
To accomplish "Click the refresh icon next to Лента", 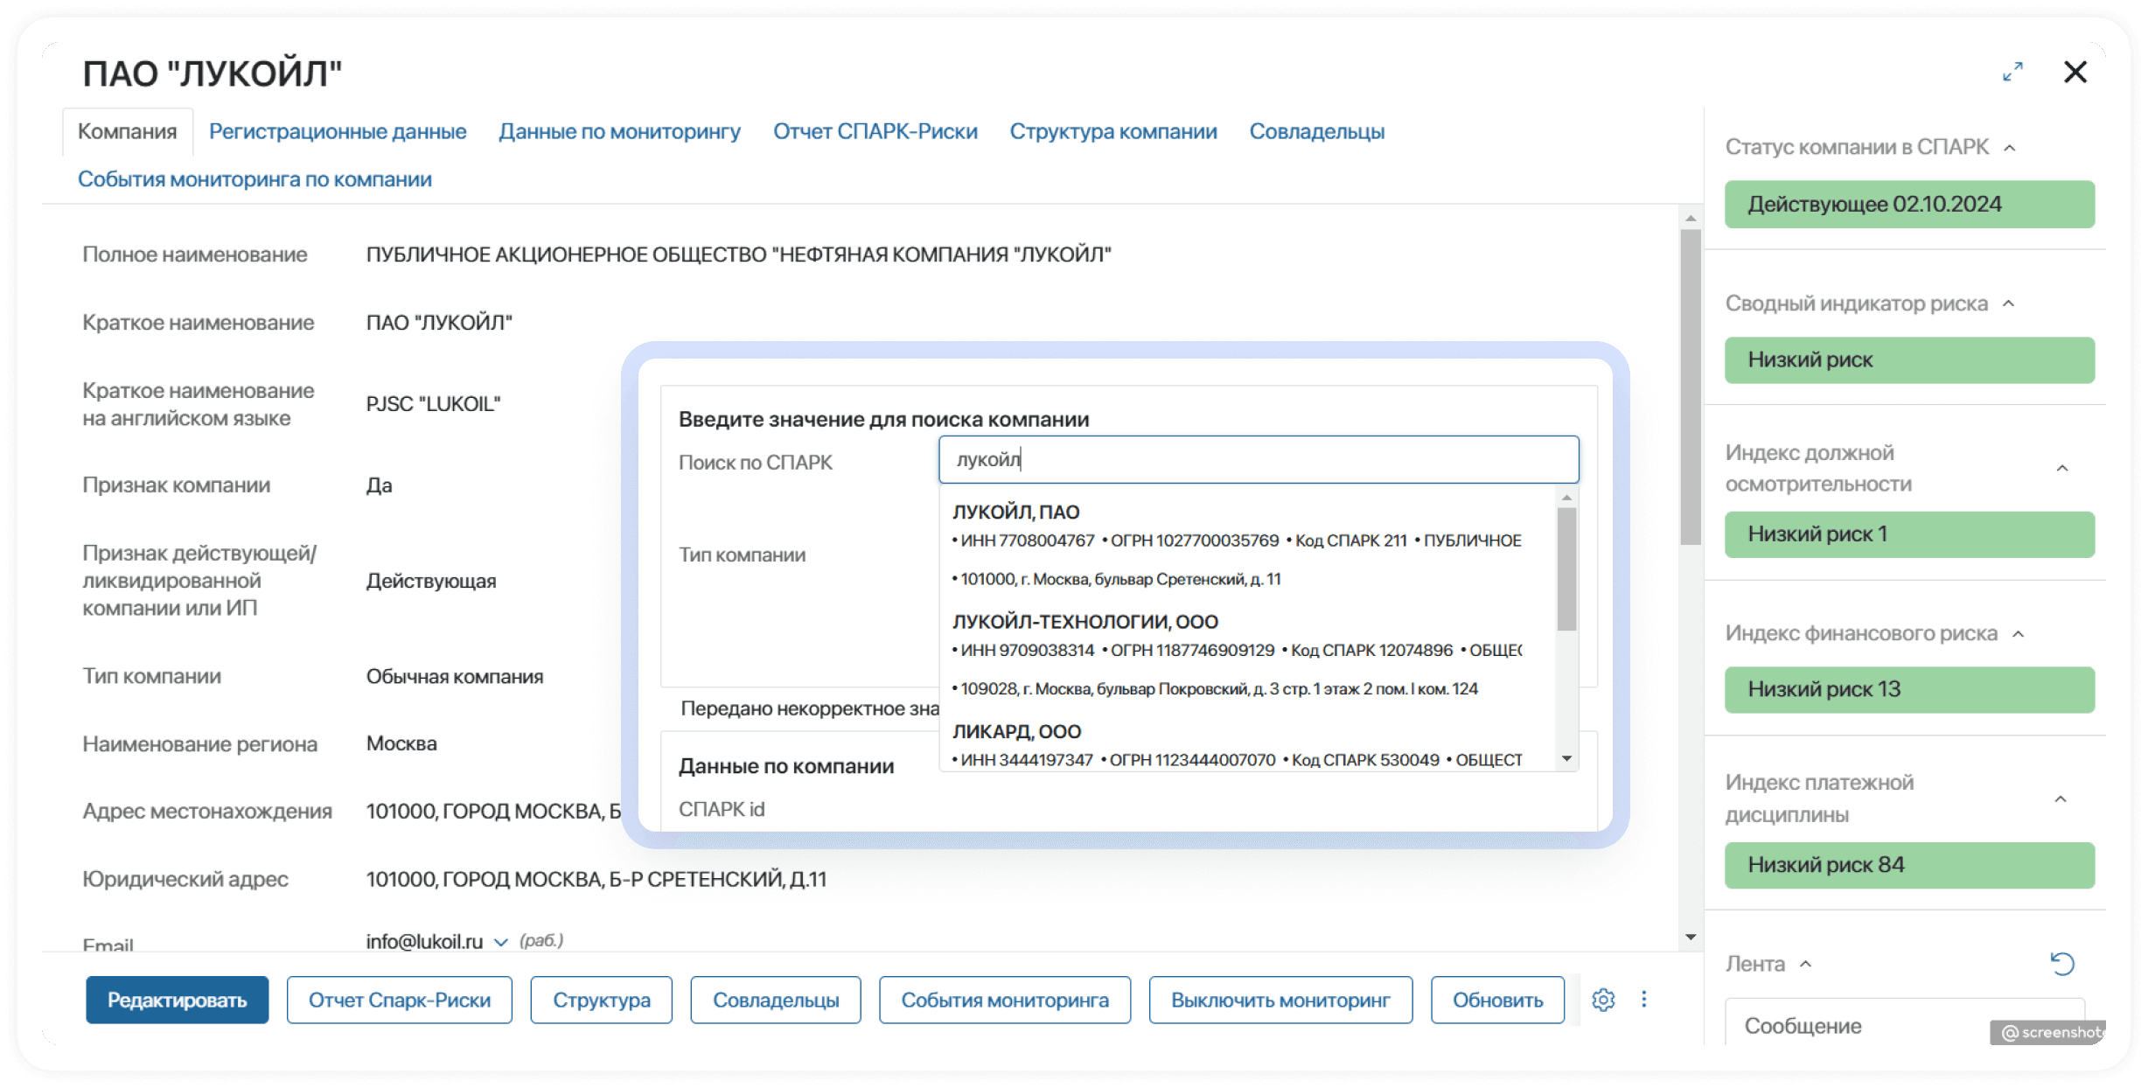I will coord(2062,964).
